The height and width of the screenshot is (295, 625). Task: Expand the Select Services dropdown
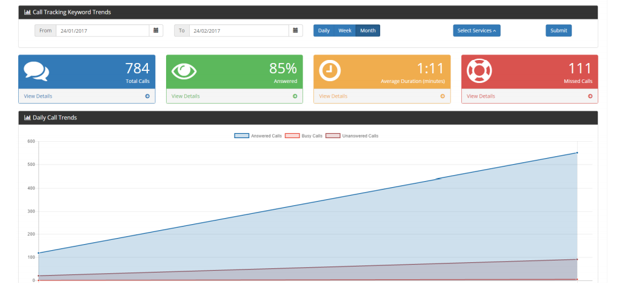click(476, 31)
